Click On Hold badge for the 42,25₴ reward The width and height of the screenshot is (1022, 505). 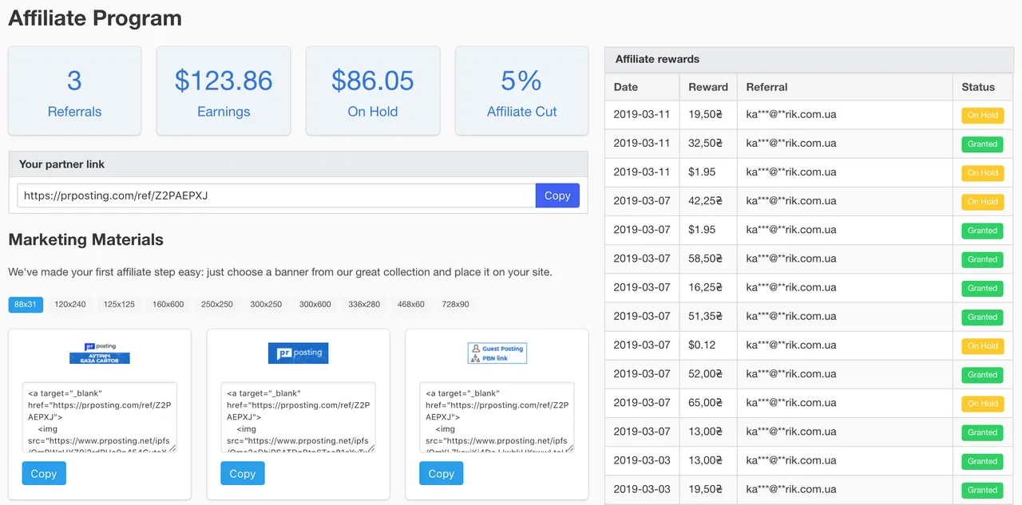tap(983, 201)
